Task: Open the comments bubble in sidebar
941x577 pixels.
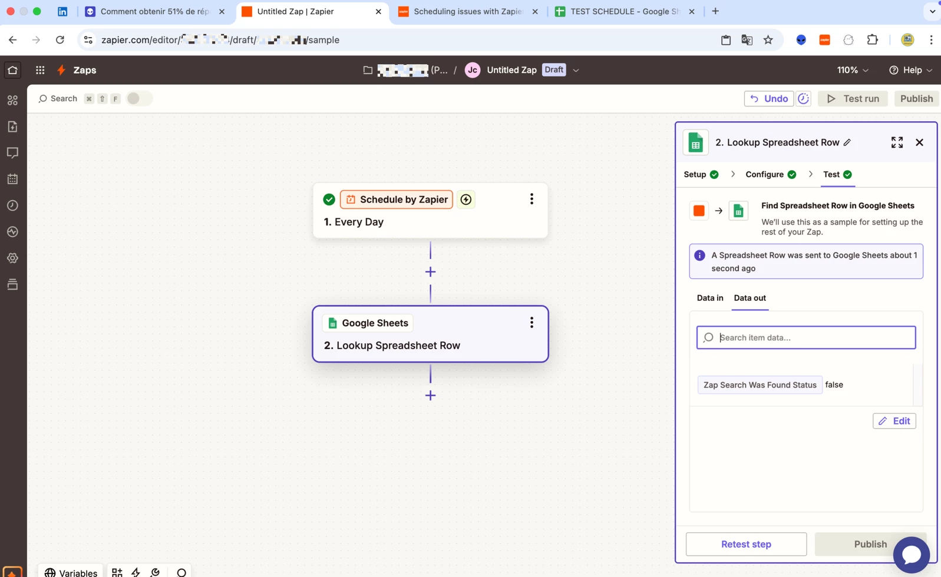Action: [x=12, y=153]
